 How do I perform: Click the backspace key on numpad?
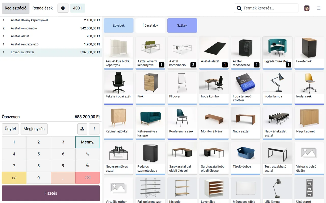point(88,178)
